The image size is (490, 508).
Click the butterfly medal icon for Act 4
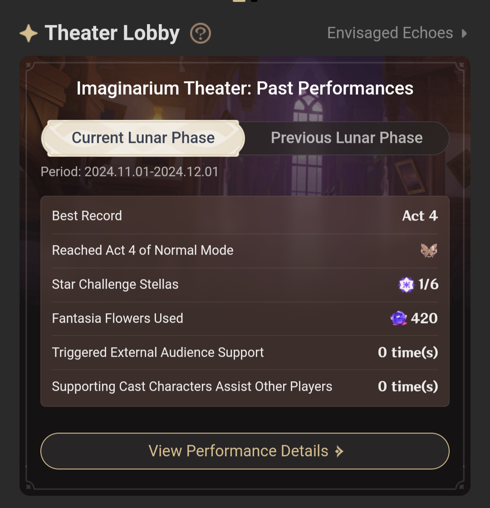[x=429, y=250]
